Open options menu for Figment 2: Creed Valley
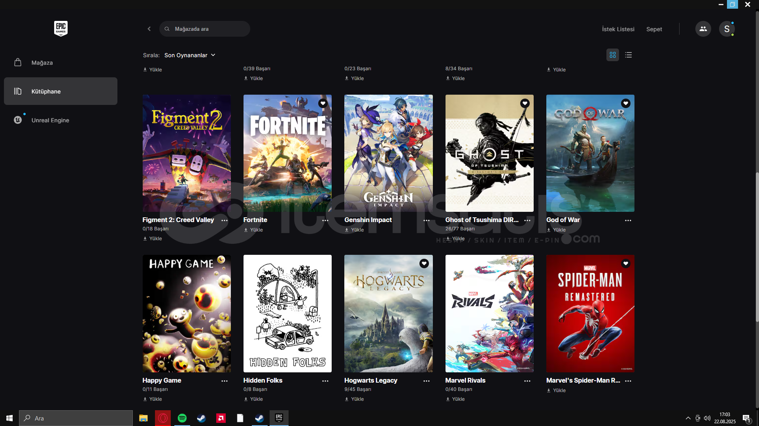759x426 pixels. [x=225, y=220]
